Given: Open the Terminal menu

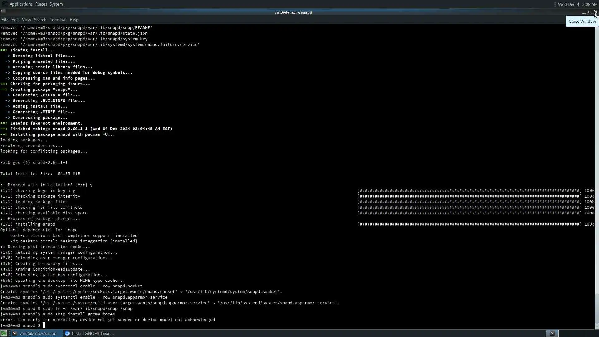Looking at the screenshot, I should click(x=58, y=20).
